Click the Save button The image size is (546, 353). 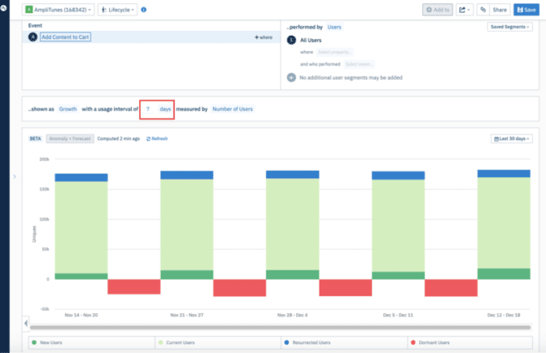click(x=526, y=10)
